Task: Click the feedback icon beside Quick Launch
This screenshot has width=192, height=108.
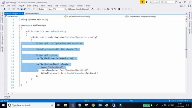Action: pyautogui.click(x=147, y=2)
